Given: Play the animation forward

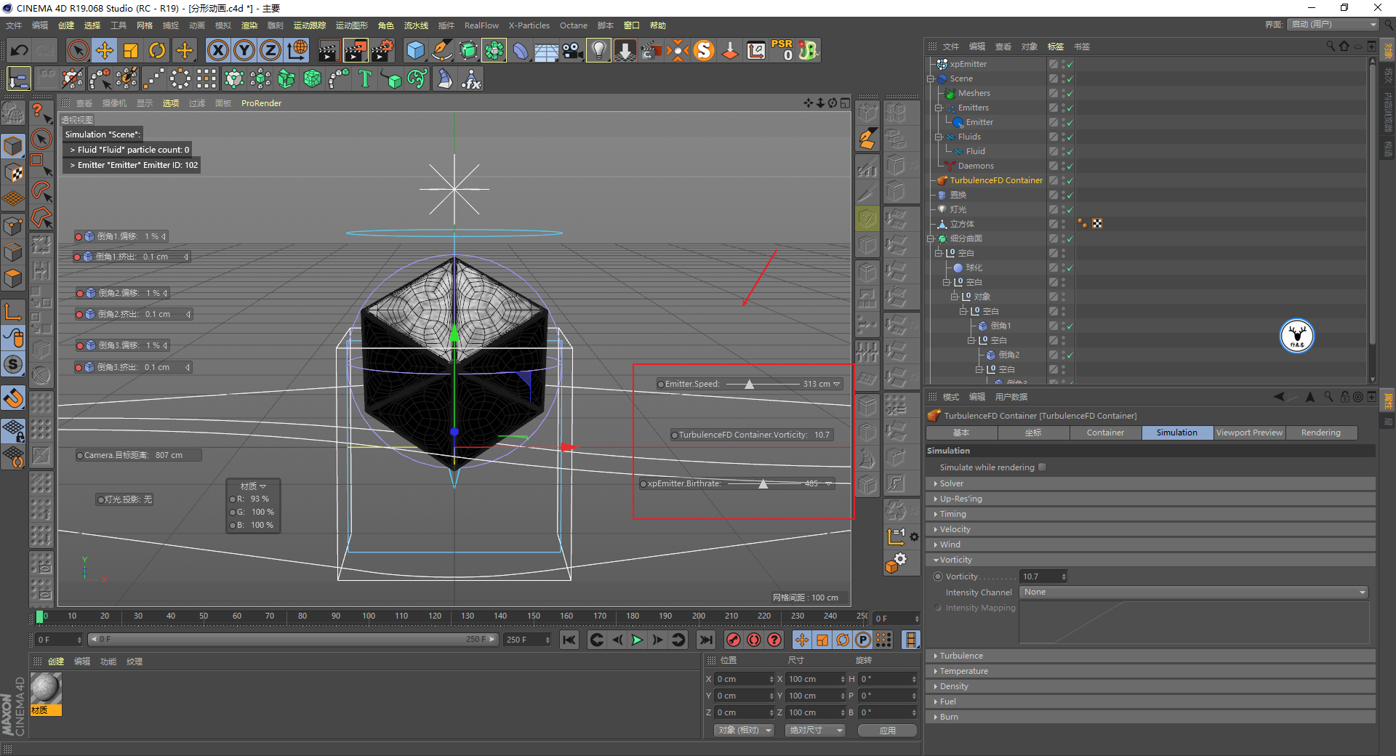Looking at the screenshot, I should (637, 640).
